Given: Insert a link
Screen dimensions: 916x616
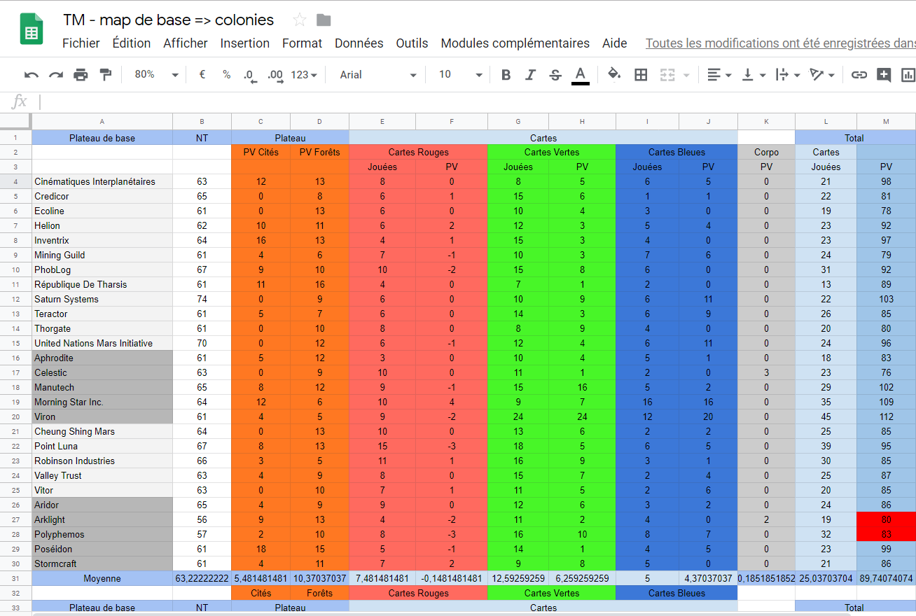Looking at the screenshot, I should 859,75.
